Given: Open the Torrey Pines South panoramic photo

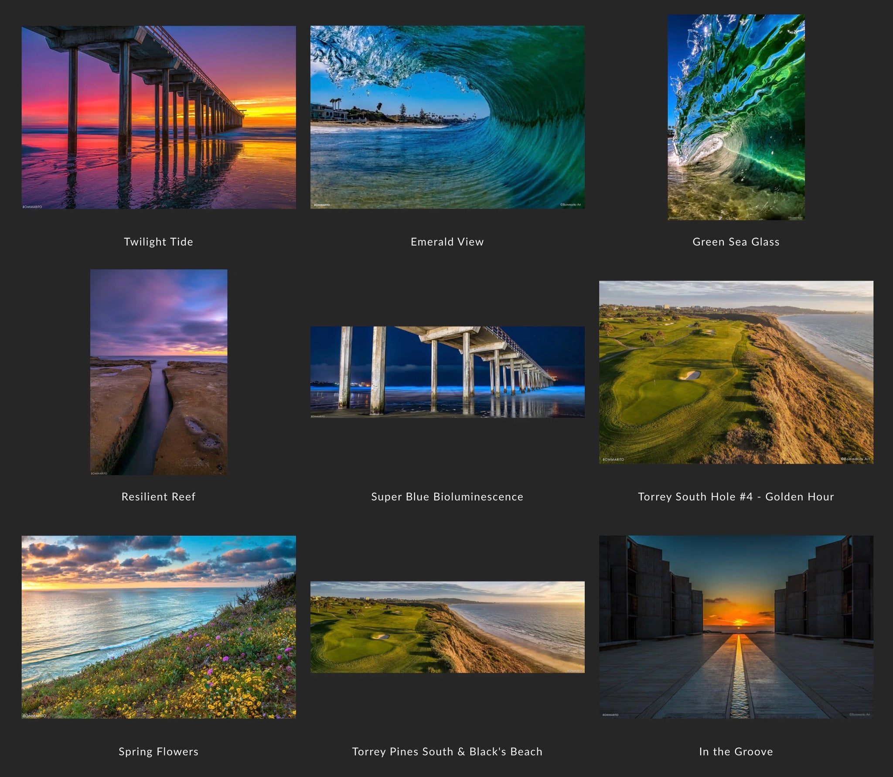Looking at the screenshot, I should coord(447,627).
